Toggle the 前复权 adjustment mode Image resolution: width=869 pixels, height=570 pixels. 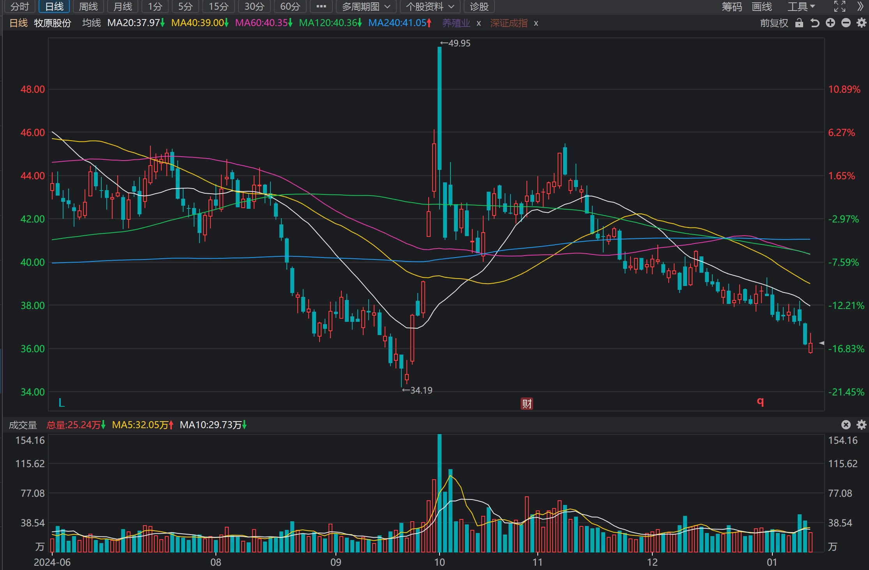tap(774, 23)
